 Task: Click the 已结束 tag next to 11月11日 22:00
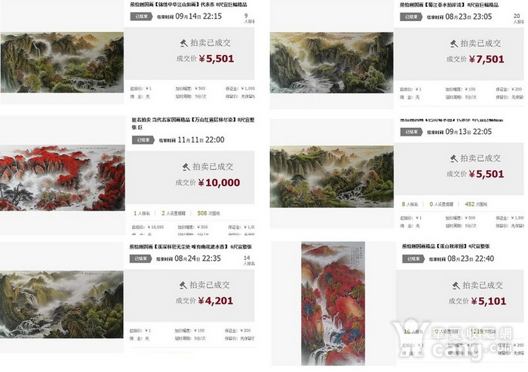(x=143, y=140)
